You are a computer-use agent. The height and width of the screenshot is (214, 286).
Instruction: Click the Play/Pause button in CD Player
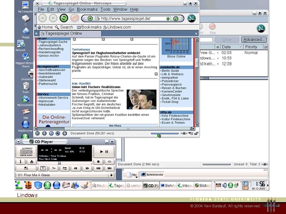pos(104,151)
